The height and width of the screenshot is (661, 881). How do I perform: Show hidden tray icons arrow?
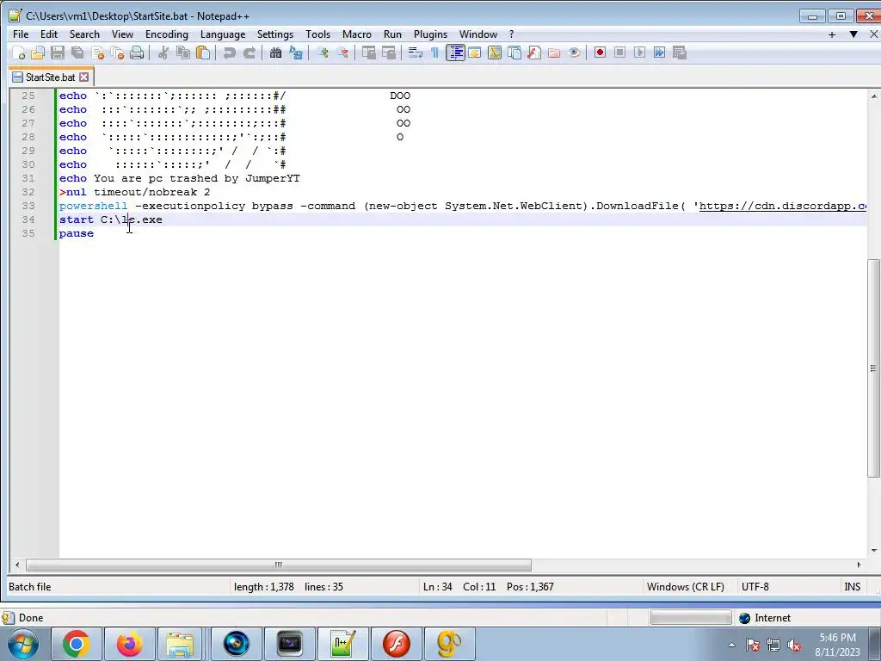(x=731, y=645)
